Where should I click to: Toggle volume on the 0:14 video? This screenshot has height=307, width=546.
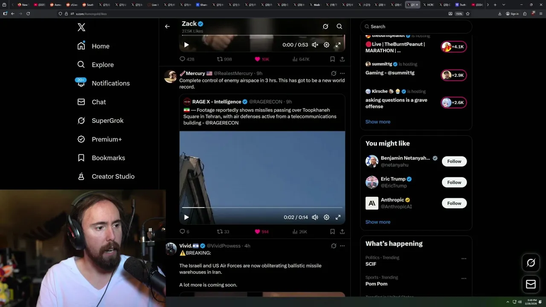coord(315,217)
